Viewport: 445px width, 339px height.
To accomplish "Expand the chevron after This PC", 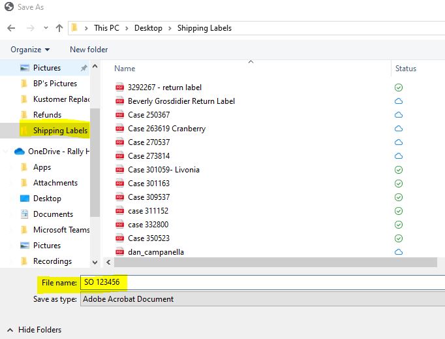I will pyautogui.click(x=127, y=28).
